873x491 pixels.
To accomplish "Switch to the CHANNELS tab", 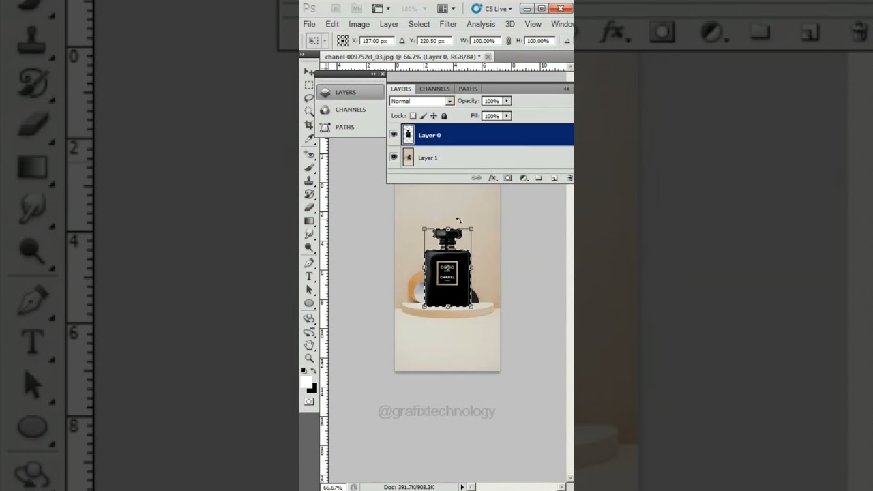I will (434, 89).
